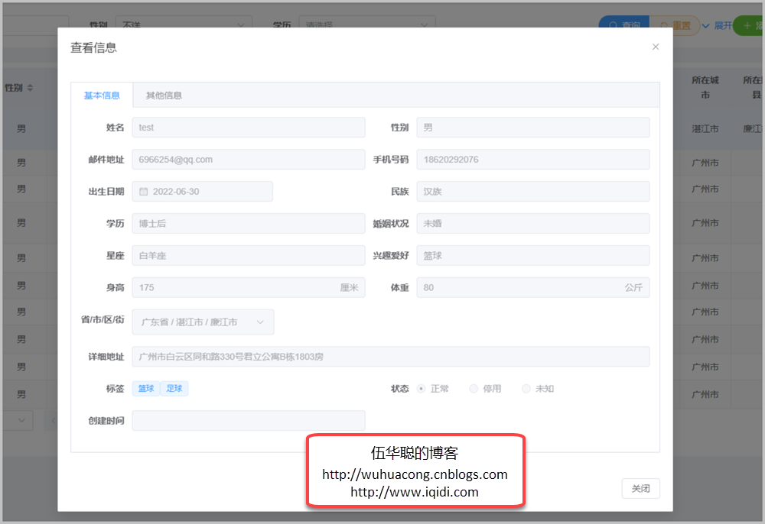Image resolution: width=765 pixels, height=524 pixels.
Task: Open the page size dropdown in background pagination
Action: [x=18, y=420]
